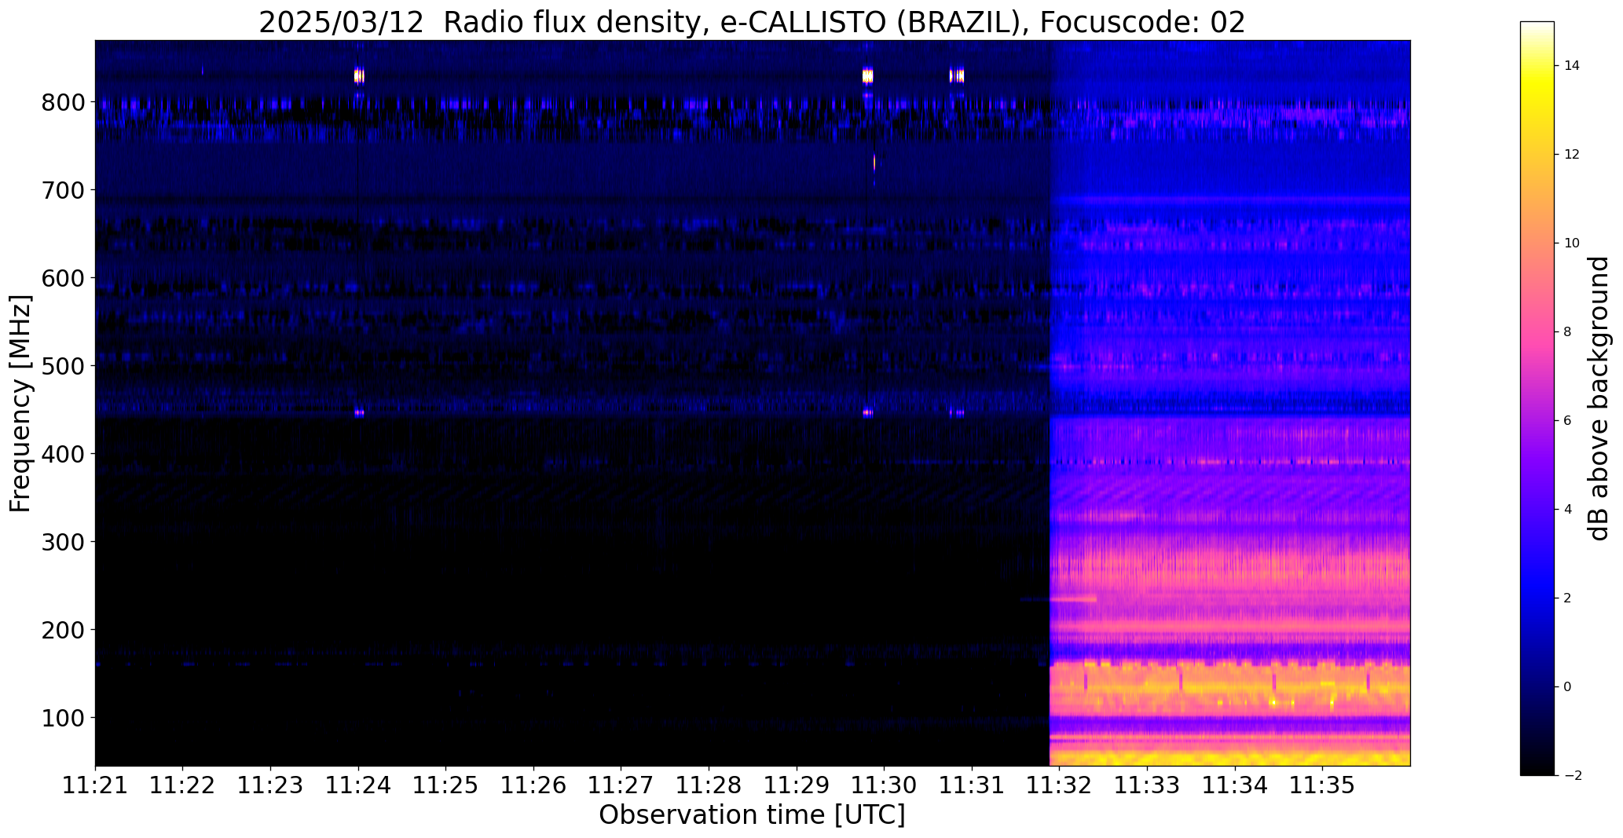This screenshot has width=1623, height=838.
Task: Click the 200 frequency tick label
Action: [x=63, y=630]
